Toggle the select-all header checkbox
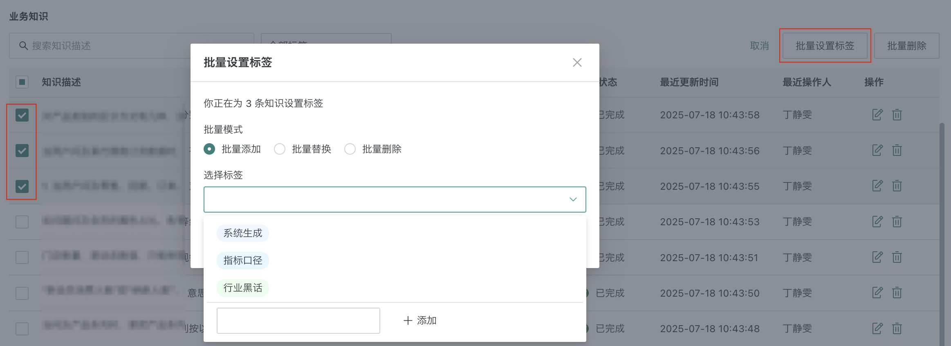The image size is (951, 346). (x=22, y=82)
